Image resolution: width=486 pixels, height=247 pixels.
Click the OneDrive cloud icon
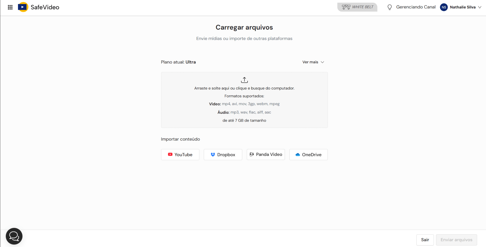[x=298, y=154]
